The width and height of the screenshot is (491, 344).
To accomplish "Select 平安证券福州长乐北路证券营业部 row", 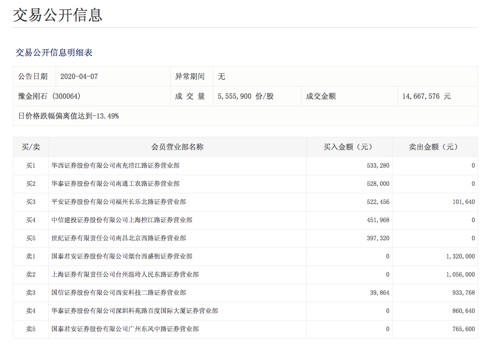I will 119,202.
